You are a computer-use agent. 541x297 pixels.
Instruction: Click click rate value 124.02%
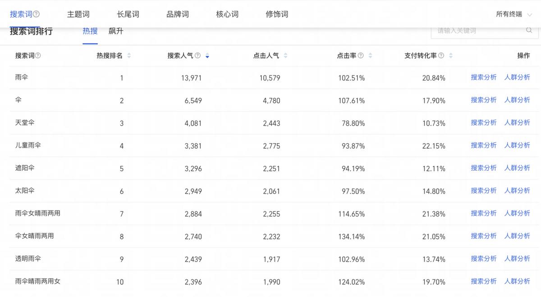(x=351, y=282)
